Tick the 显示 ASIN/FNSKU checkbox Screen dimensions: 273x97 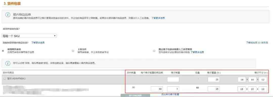point(5,79)
